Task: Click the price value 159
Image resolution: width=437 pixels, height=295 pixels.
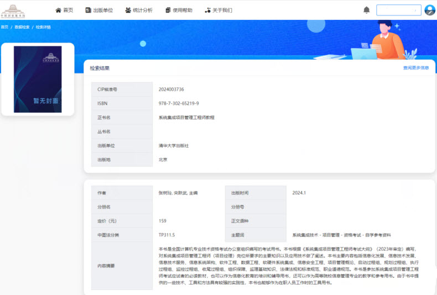Action: pos(163,220)
